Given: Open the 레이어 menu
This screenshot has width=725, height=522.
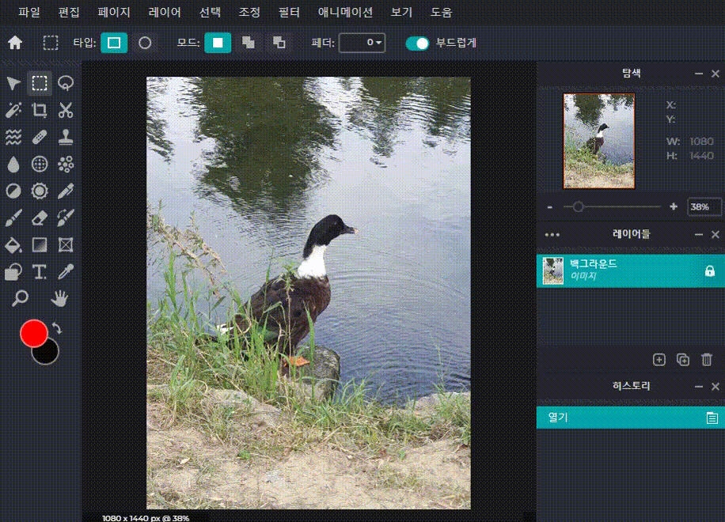Looking at the screenshot, I should [x=165, y=13].
